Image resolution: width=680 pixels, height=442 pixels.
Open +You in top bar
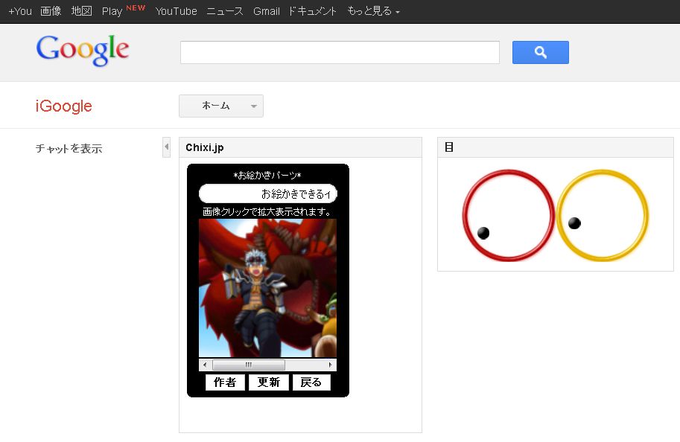click(20, 11)
